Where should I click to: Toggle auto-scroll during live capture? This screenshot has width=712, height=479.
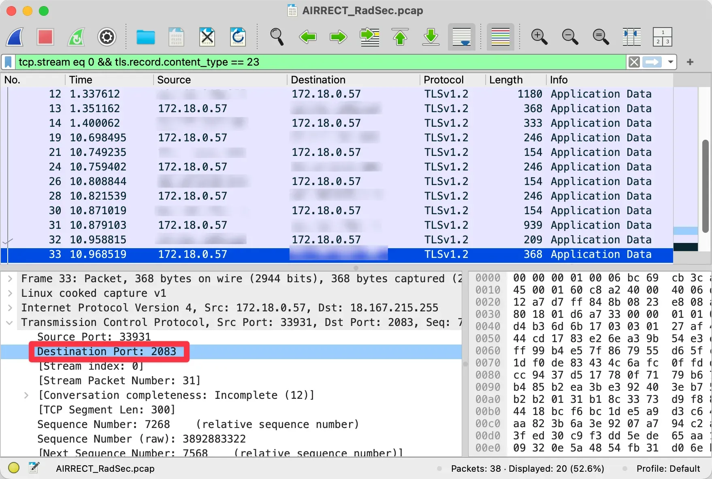[461, 37]
